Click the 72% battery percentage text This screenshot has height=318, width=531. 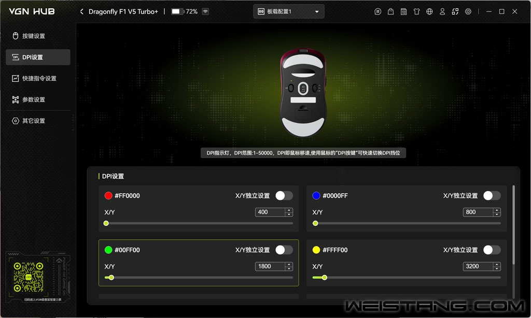click(192, 11)
